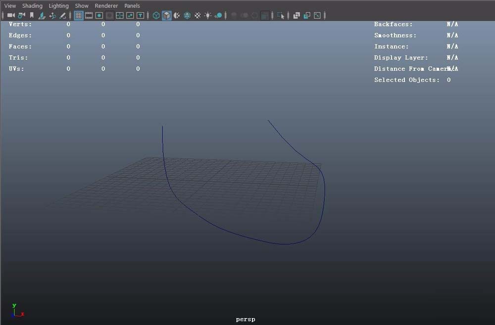Click the Verts: heads-up label

coord(20,24)
